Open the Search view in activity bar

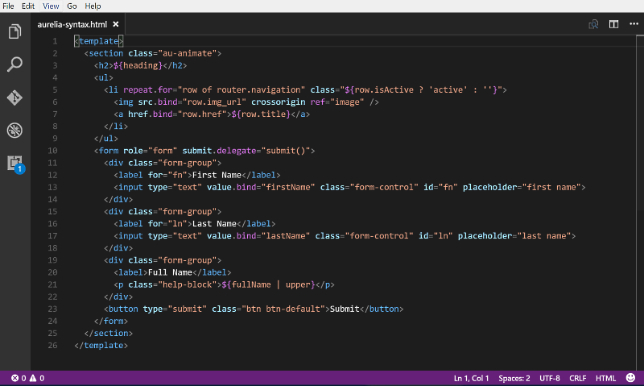pyautogui.click(x=14, y=64)
